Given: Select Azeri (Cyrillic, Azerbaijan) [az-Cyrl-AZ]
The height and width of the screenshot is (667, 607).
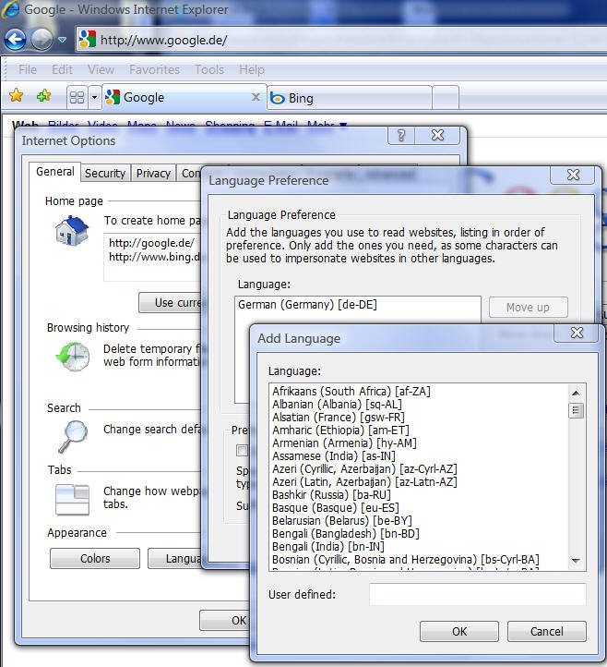Looking at the screenshot, I should (x=365, y=469).
